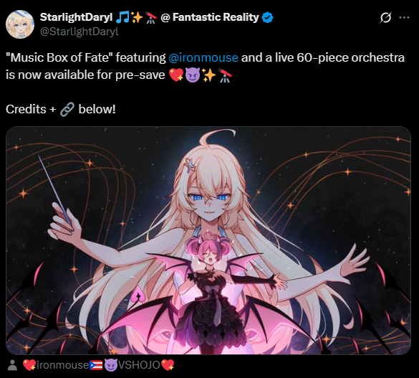This screenshot has height=378, width=419.
Task: Click the @StarlightDaryl handle
Action: point(80,32)
